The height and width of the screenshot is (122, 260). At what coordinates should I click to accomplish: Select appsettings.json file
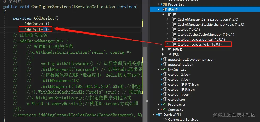[x=181, y=64]
